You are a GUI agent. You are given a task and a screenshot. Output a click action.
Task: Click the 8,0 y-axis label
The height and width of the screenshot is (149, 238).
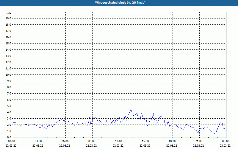click(x=9, y=87)
